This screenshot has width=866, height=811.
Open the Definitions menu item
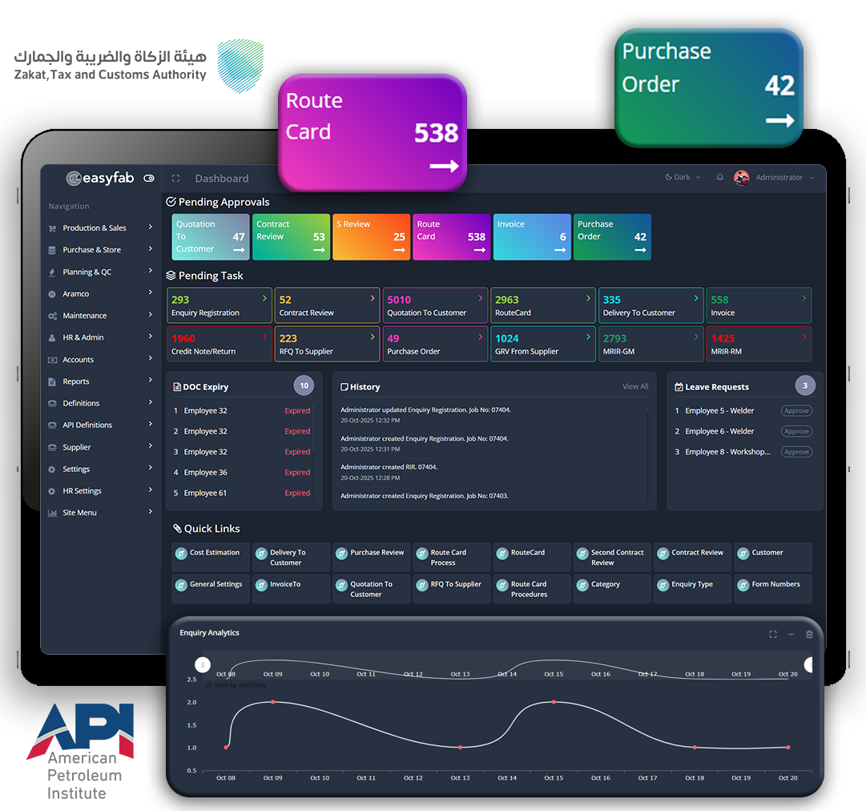[100, 403]
